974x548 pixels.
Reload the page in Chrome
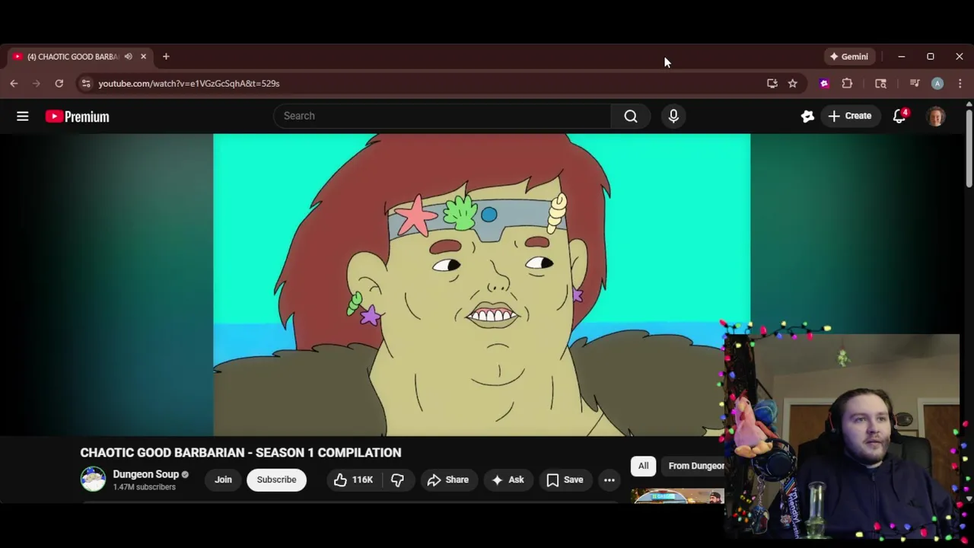59,83
